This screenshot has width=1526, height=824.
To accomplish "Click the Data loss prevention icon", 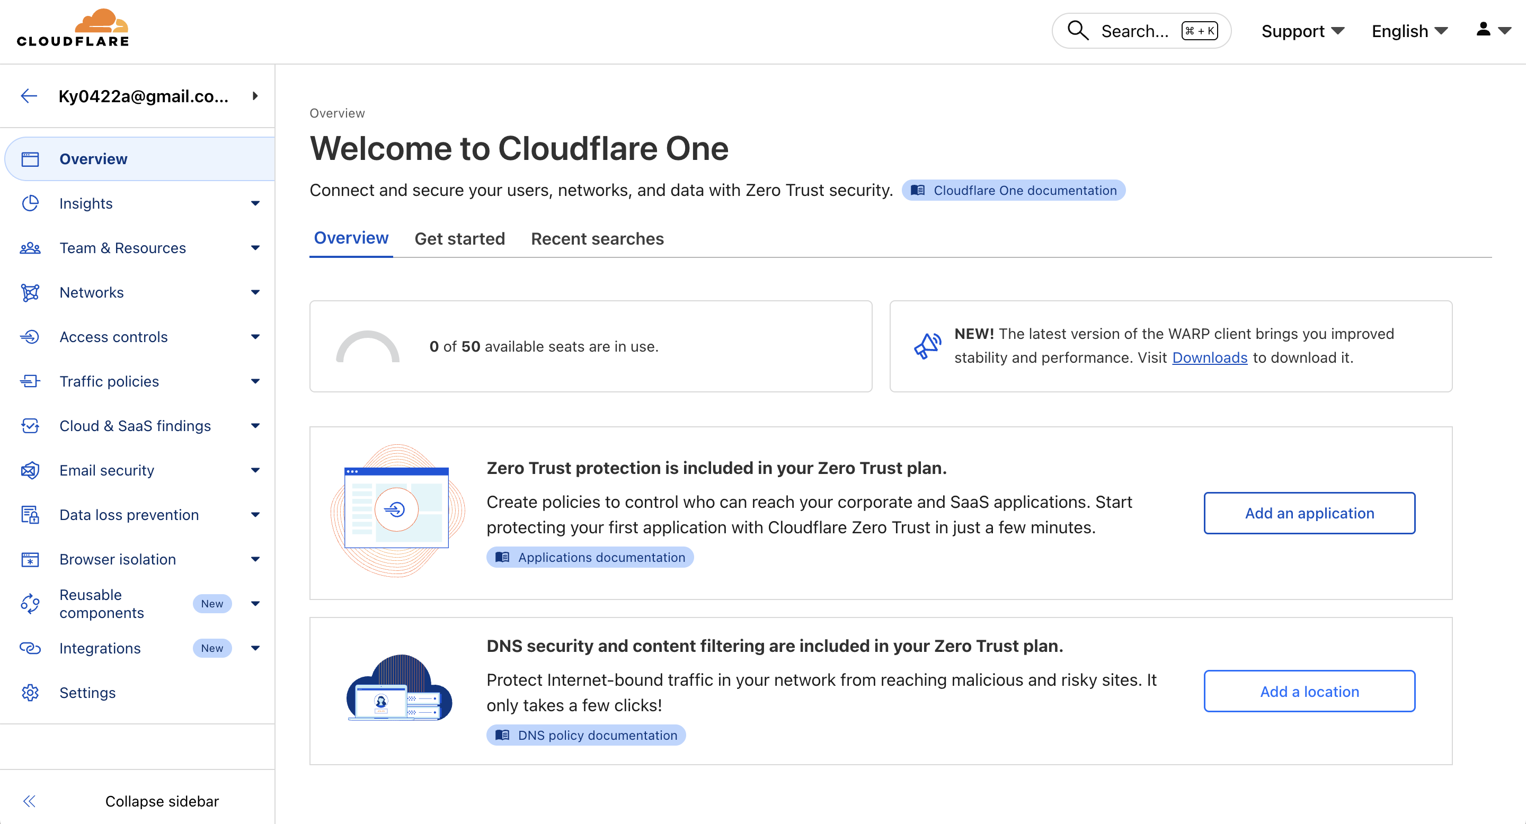I will tap(30, 515).
